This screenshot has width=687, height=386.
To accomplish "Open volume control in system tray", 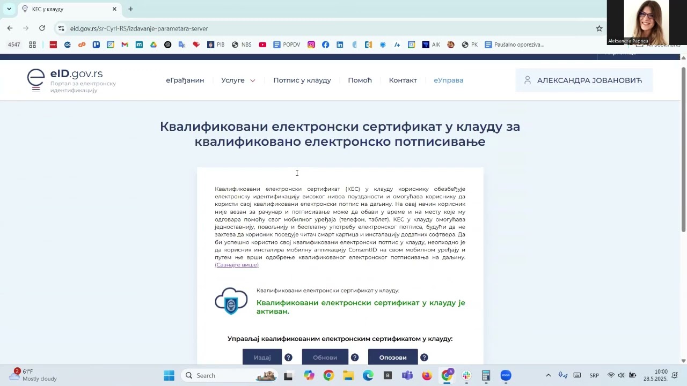I will pyautogui.click(x=621, y=375).
